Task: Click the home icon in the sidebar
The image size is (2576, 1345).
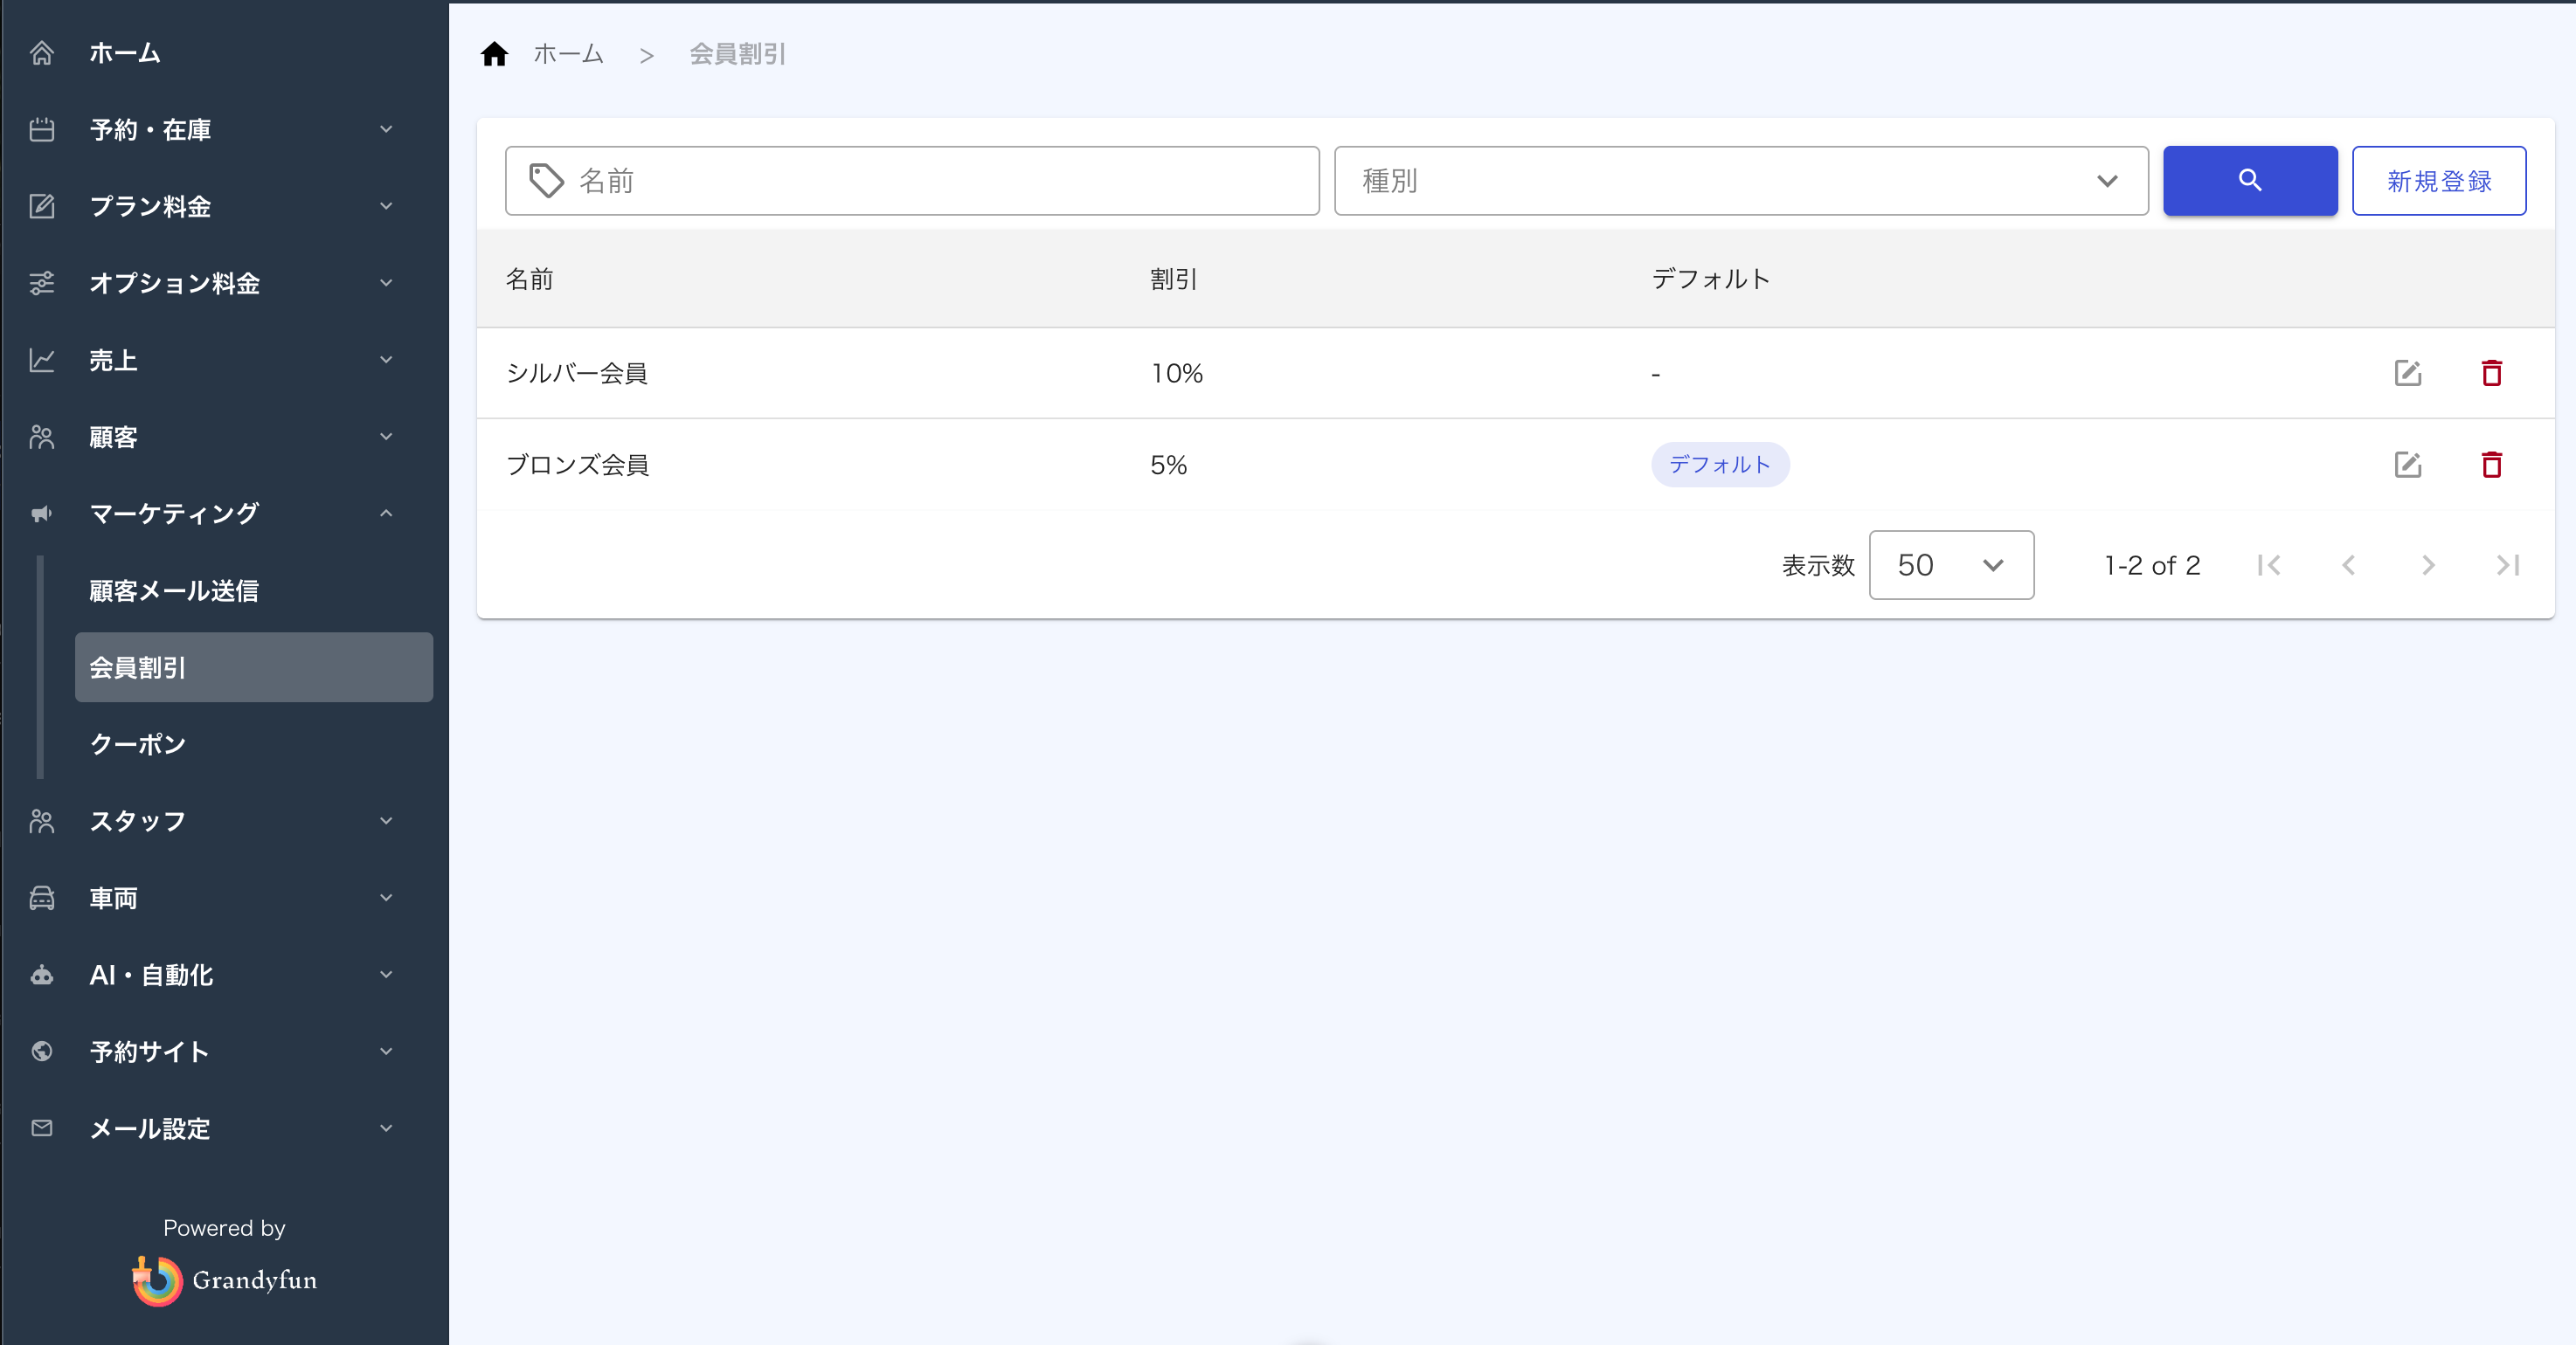Action: pyautogui.click(x=42, y=53)
